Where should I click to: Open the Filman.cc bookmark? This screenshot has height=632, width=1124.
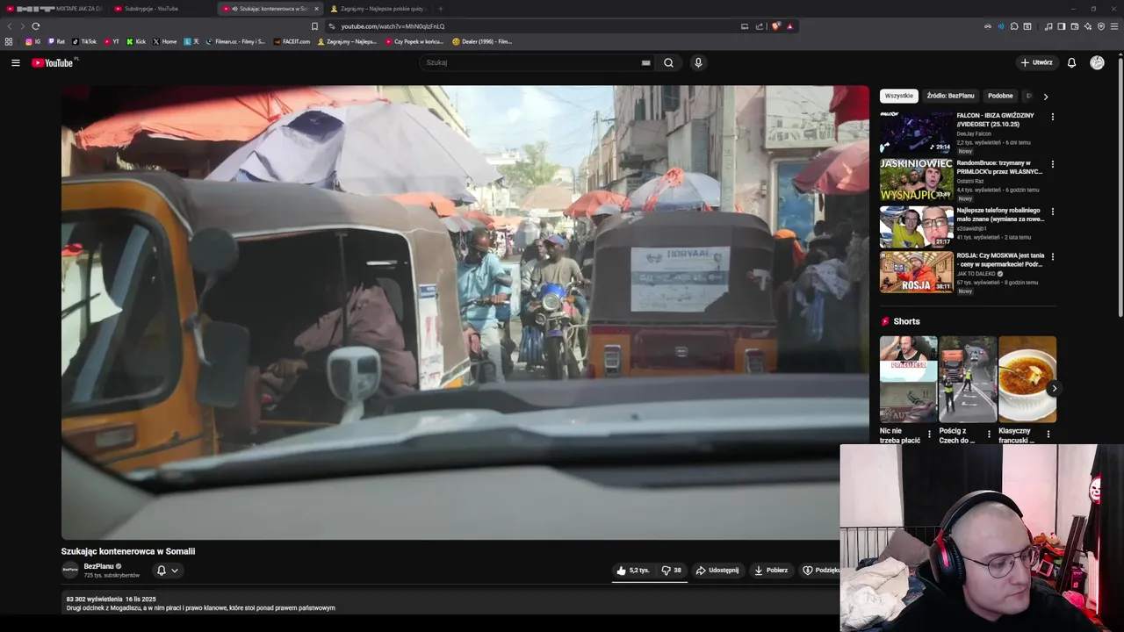(235, 41)
